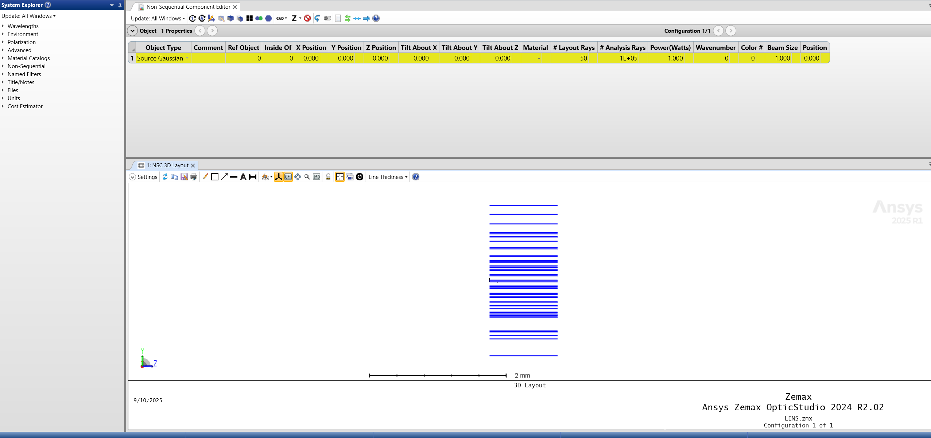Click the Update All 'C1' refresh icon
931x438 pixels.
pyautogui.click(x=193, y=18)
